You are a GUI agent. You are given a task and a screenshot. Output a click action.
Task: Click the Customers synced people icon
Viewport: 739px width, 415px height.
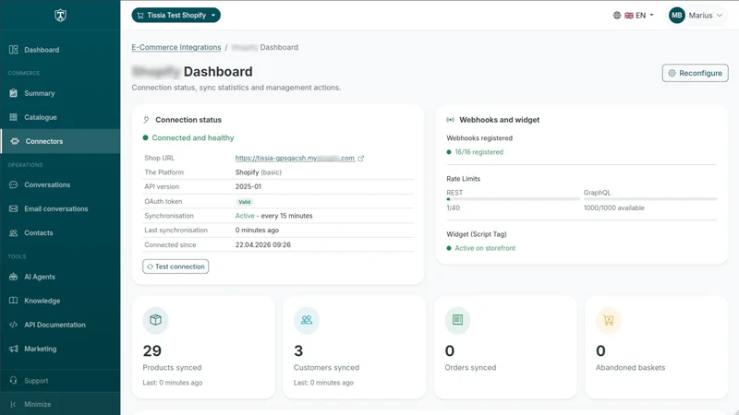click(x=307, y=320)
